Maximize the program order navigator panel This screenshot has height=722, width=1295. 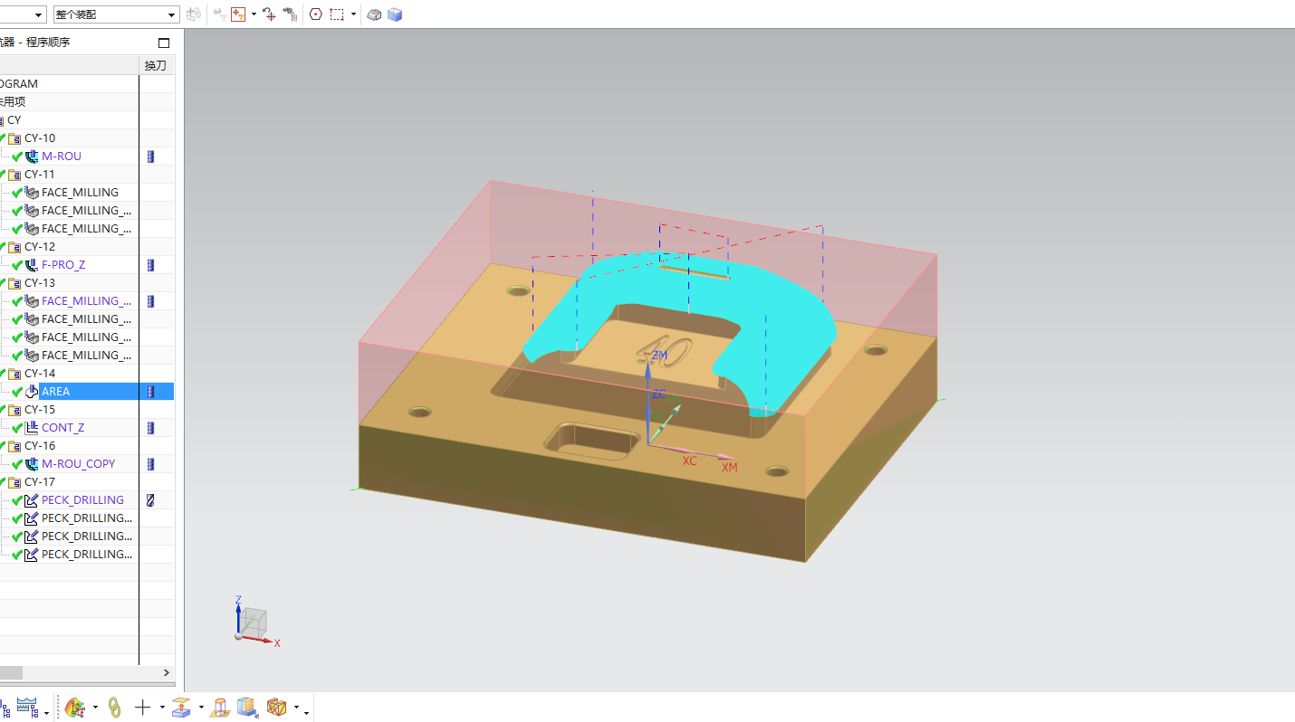point(164,43)
